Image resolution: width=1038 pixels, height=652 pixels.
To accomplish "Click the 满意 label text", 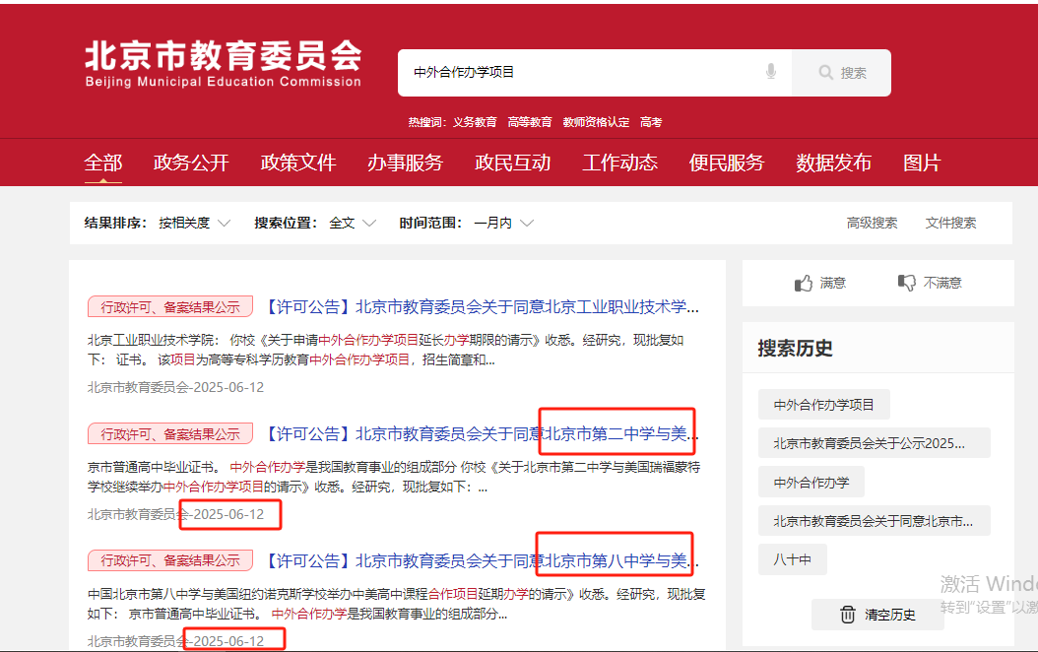I will point(833,284).
